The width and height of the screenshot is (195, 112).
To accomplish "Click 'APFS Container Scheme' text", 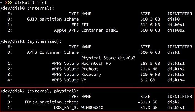I will click(x=53, y=52).
